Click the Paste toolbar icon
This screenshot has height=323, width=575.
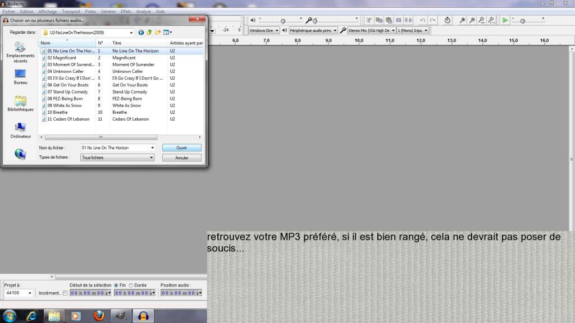(389, 21)
